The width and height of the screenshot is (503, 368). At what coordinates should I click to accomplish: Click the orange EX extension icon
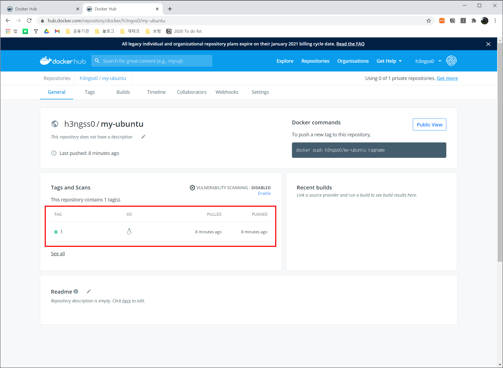point(442,21)
